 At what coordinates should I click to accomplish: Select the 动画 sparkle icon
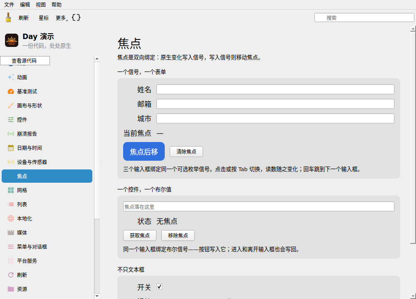[11, 77]
